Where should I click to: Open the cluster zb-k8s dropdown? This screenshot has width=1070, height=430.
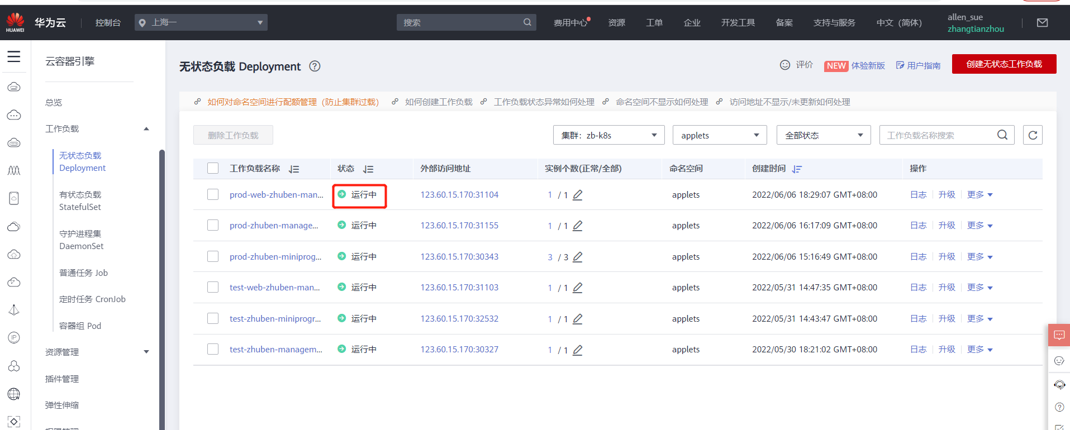(x=608, y=135)
